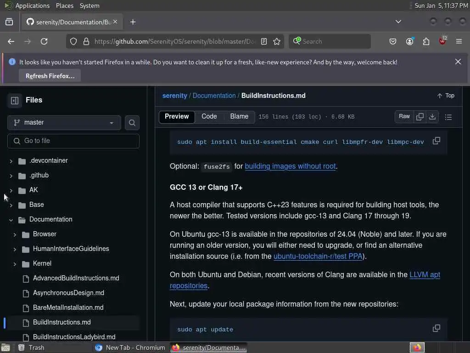Click the Search input field
Viewport: 470px width, 353px height.
tap(330, 41)
